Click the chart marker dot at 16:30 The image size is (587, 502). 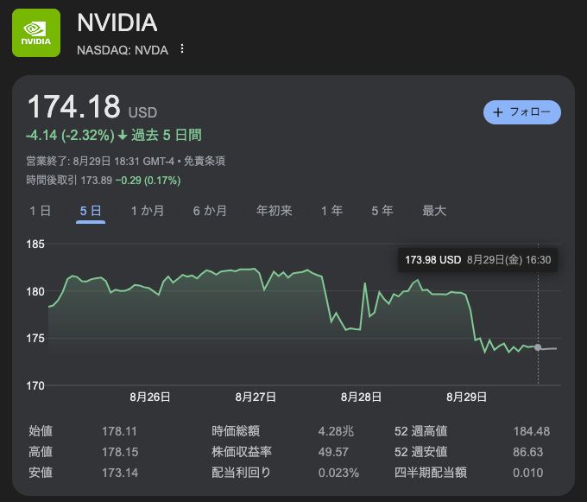(538, 347)
